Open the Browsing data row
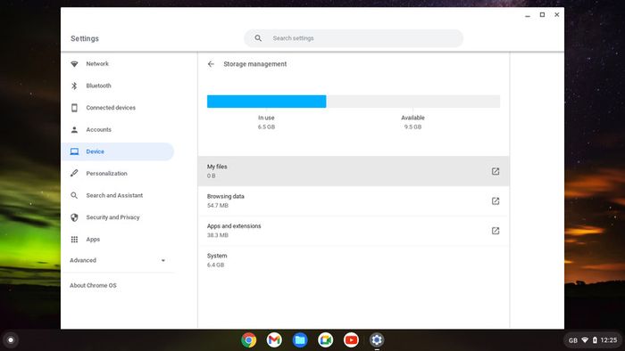The width and height of the screenshot is (625, 351). [354, 200]
